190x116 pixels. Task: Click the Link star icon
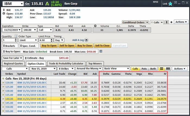[x=170, y=4]
